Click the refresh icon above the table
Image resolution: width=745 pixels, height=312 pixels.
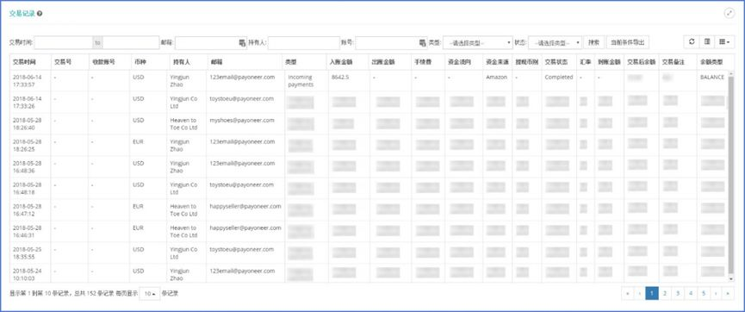(x=692, y=42)
